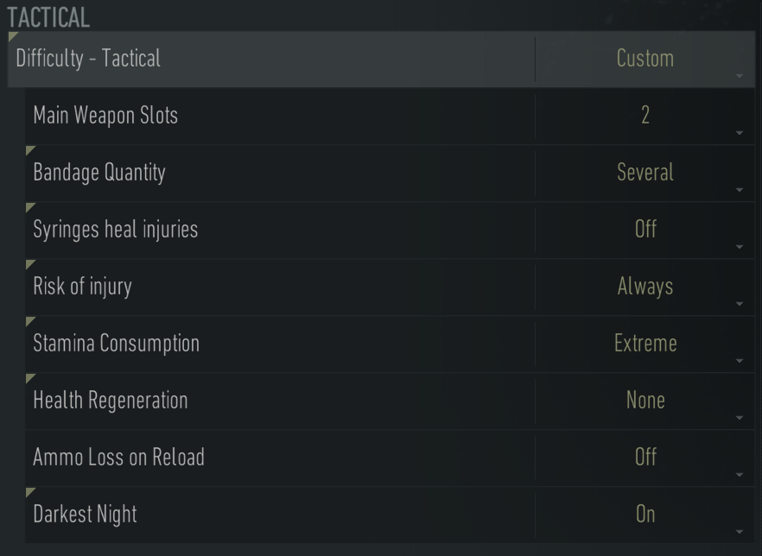Click the corner triangle marker beside Syringes heal injuries
Image resolution: width=762 pixels, height=556 pixels.
(30, 208)
